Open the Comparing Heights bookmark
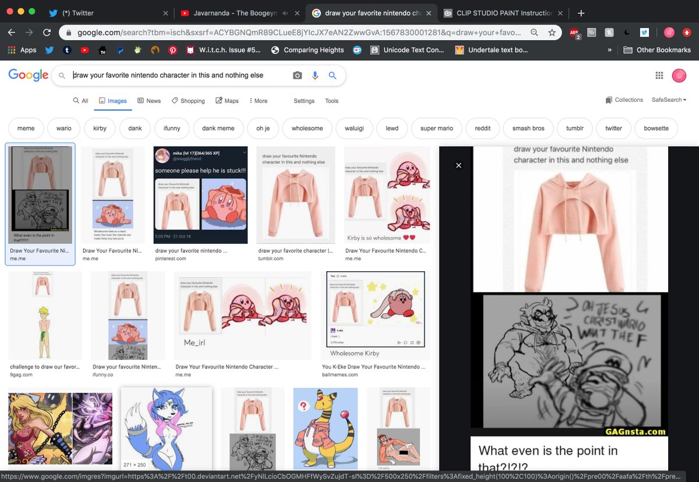The height and width of the screenshot is (482, 699). pyautogui.click(x=308, y=50)
